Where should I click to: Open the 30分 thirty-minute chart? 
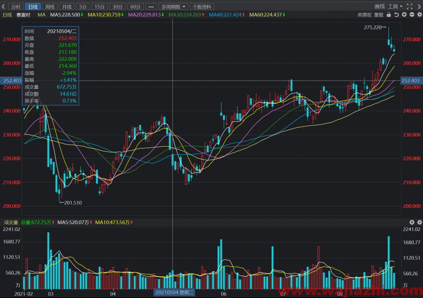pyautogui.click(x=118, y=7)
